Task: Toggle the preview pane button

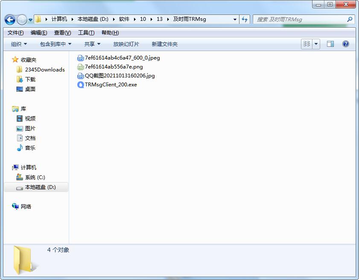Action: coord(330,44)
